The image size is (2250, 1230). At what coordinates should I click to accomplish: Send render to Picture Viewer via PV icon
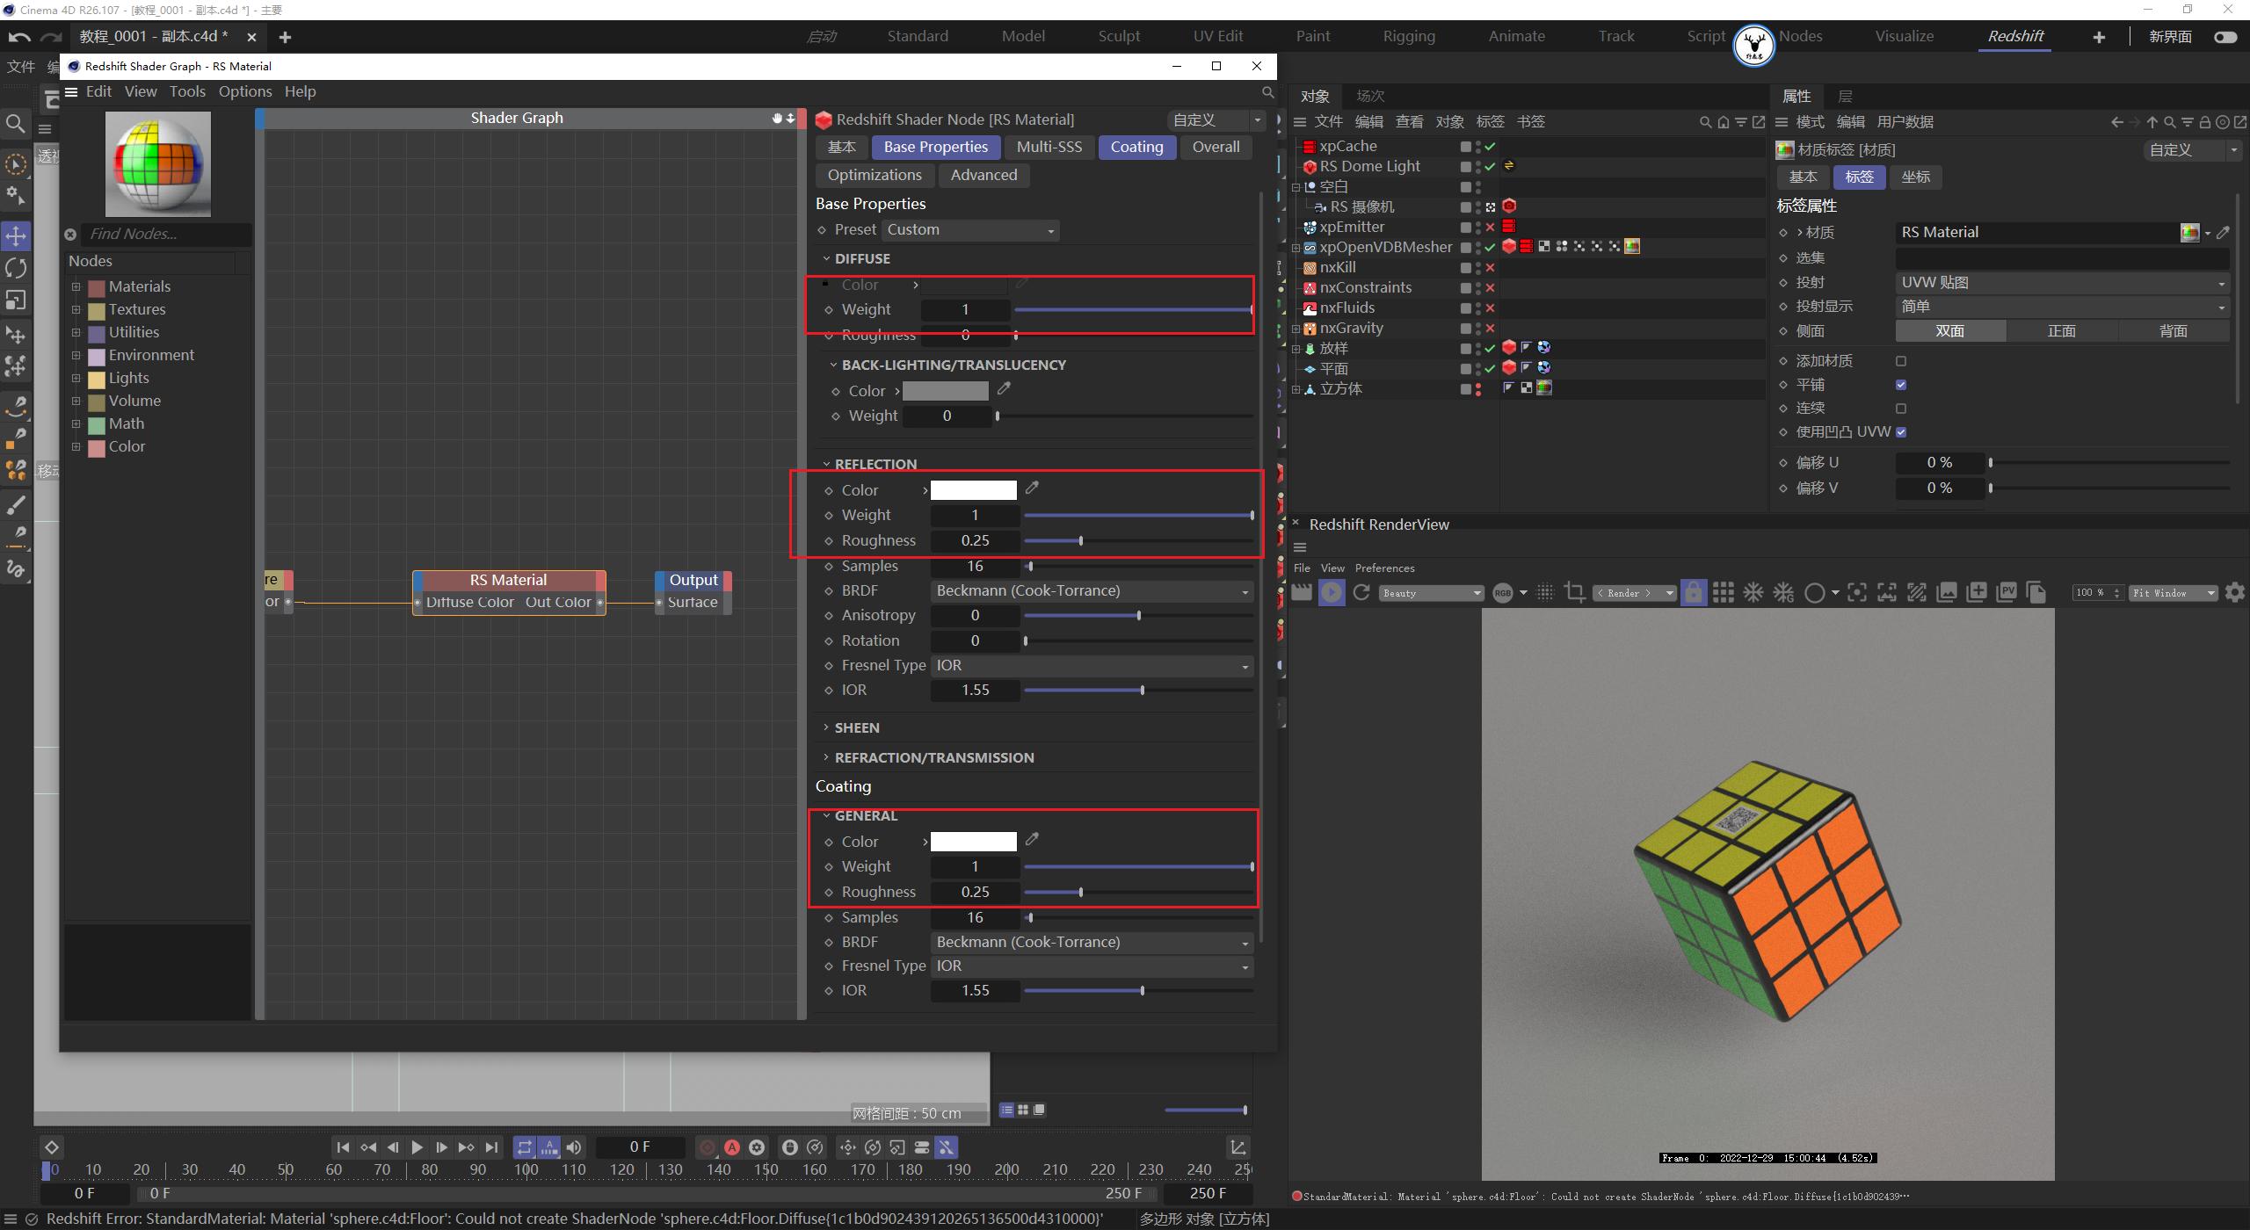click(2007, 592)
